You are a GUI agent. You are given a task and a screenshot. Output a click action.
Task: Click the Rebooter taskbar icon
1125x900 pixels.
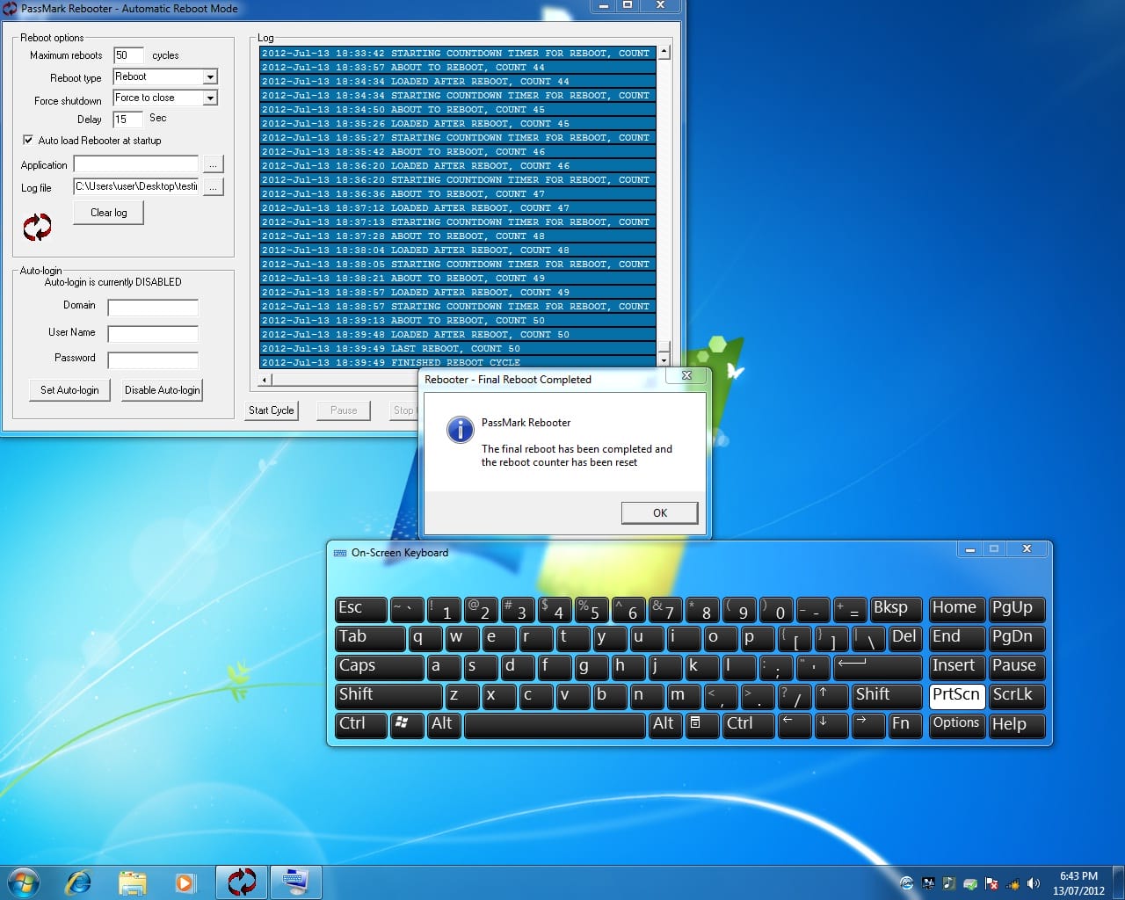point(242,882)
